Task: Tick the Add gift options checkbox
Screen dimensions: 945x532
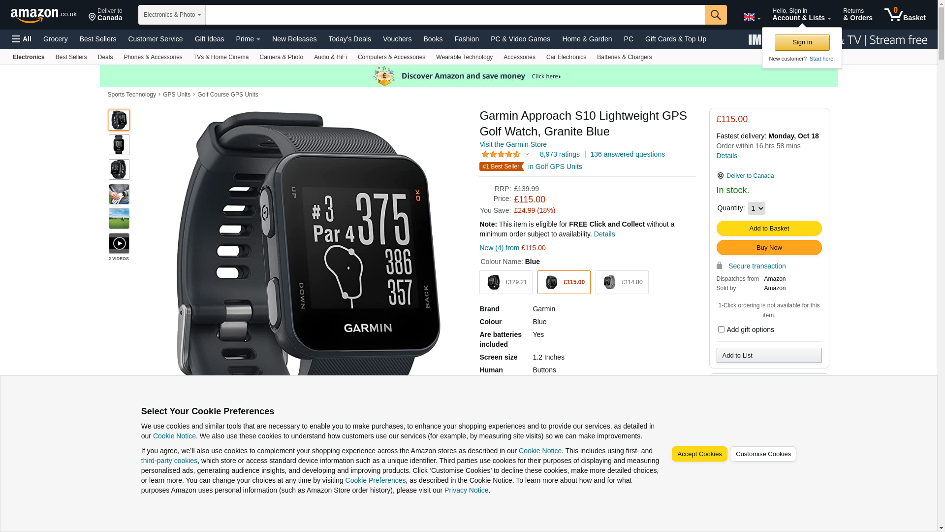Action: (721, 329)
